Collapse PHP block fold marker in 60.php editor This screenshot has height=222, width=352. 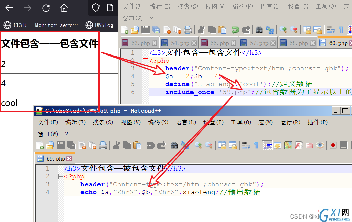coord(146,61)
